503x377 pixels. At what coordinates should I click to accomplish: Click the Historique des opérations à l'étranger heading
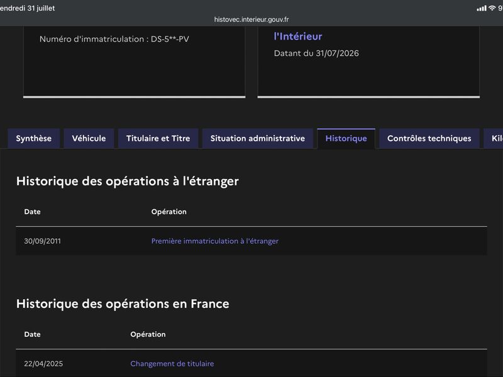tap(128, 181)
